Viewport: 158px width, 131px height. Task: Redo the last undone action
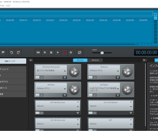18,52
